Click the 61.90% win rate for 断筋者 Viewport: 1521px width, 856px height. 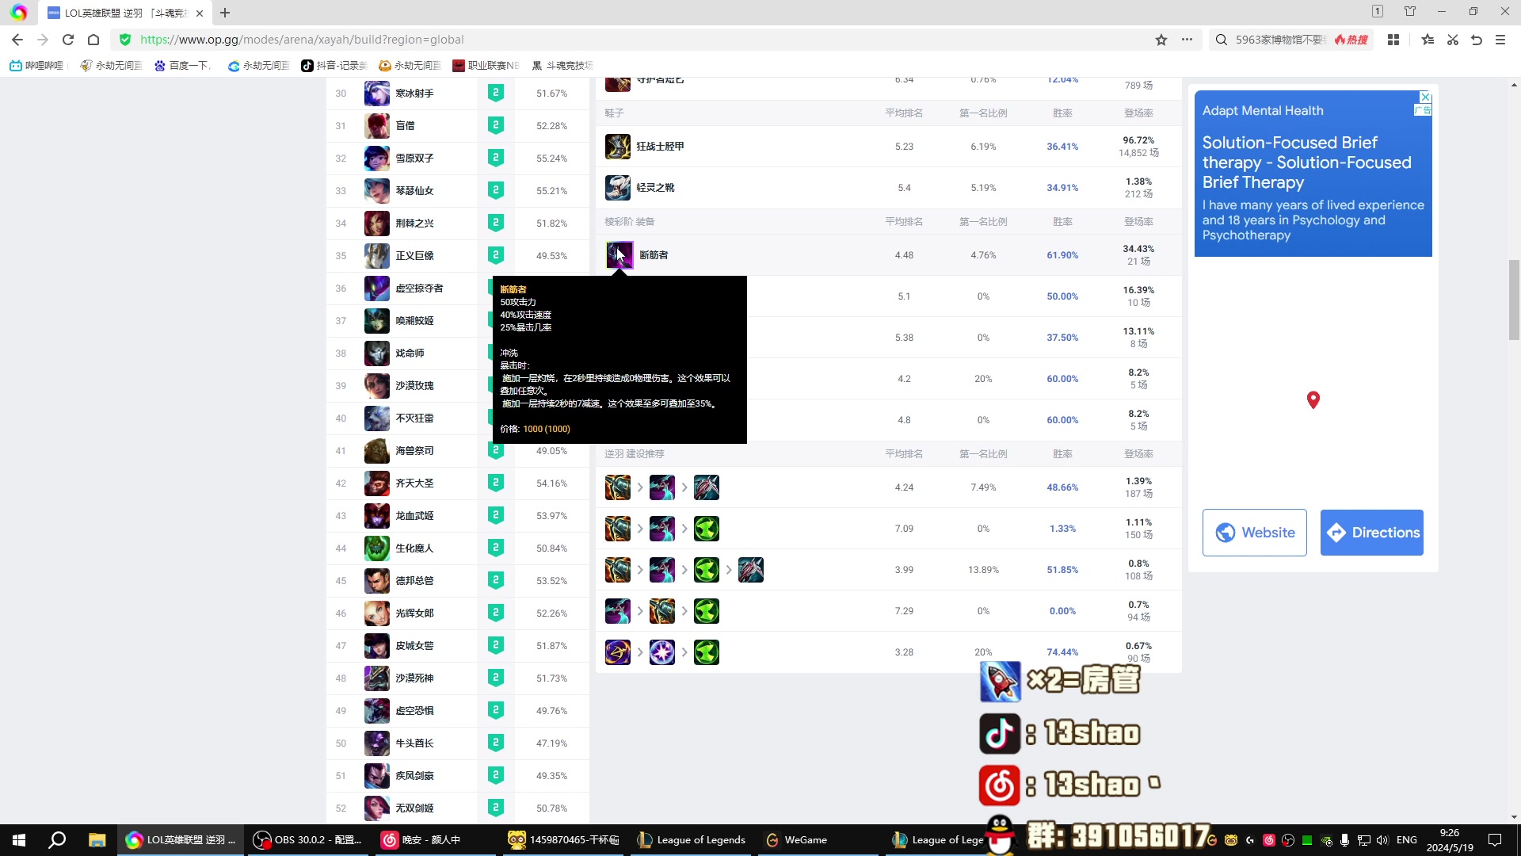coord(1062,255)
